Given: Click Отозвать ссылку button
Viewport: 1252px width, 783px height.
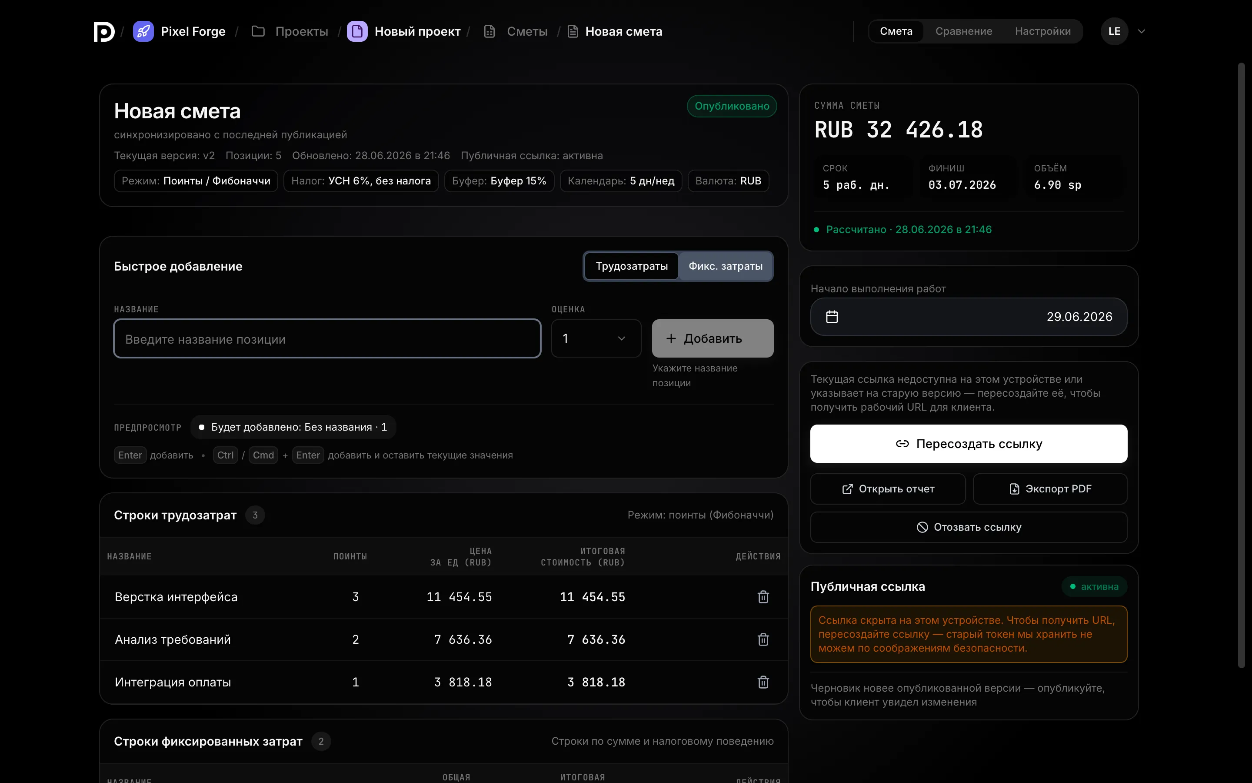Looking at the screenshot, I should (x=969, y=527).
